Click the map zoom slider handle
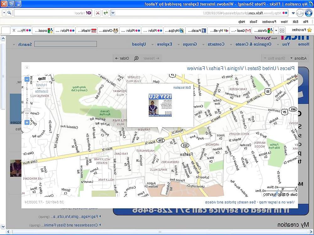Image resolution: width=314 pixels, height=235 pixels. (x=27, y=110)
